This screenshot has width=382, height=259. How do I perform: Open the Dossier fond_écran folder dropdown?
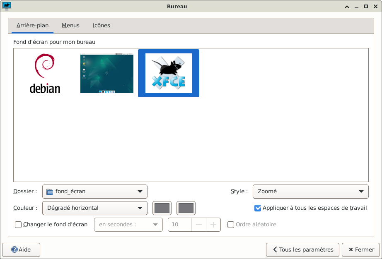coord(95,192)
